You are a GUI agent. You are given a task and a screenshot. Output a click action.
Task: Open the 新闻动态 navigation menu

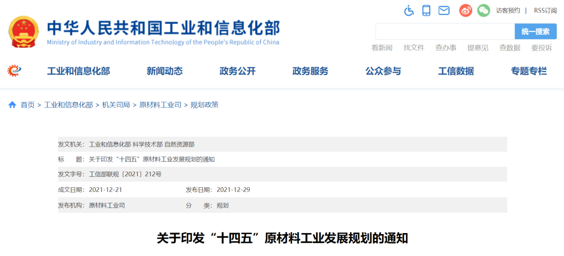coord(164,71)
